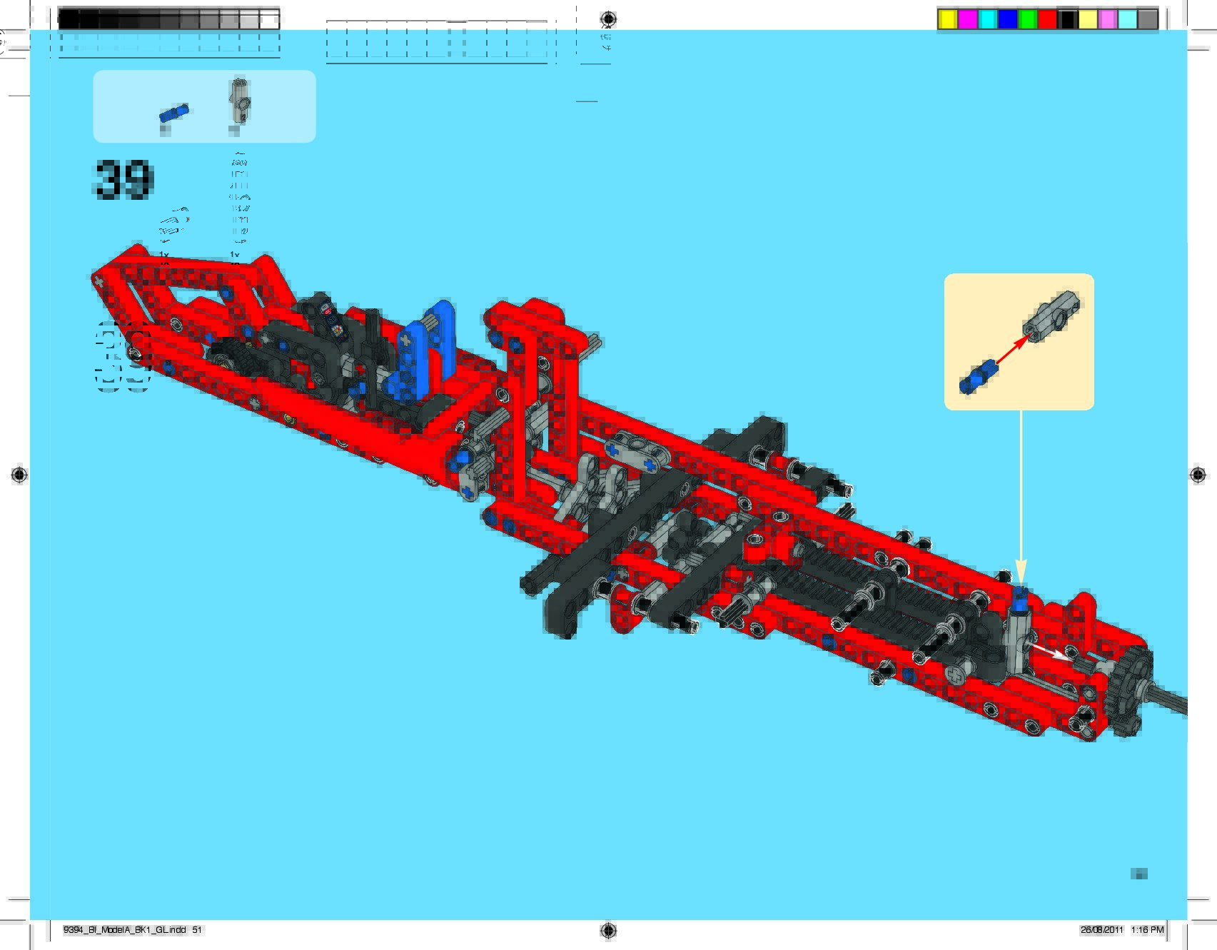Click the large step number 39
This screenshot has height=950, width=1217.
123,179
